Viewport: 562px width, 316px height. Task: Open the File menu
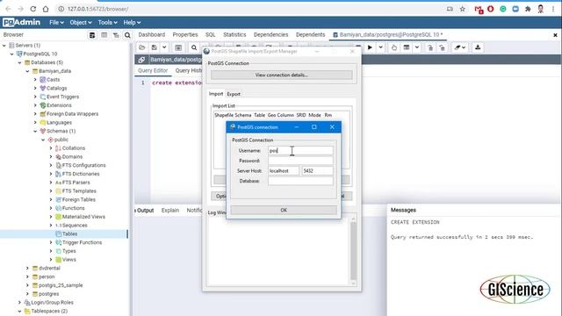56,23
